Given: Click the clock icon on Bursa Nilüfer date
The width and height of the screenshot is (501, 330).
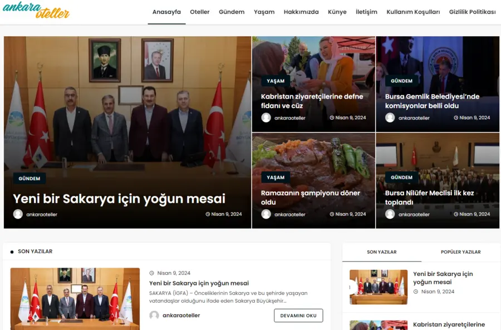Looking at the screenshot, I should click(x=456, y=214).
